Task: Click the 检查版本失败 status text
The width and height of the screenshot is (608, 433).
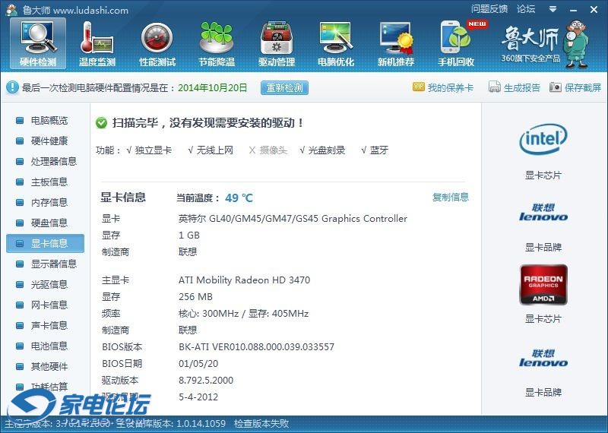Action: pyautogui.click(x=261, y=423)
